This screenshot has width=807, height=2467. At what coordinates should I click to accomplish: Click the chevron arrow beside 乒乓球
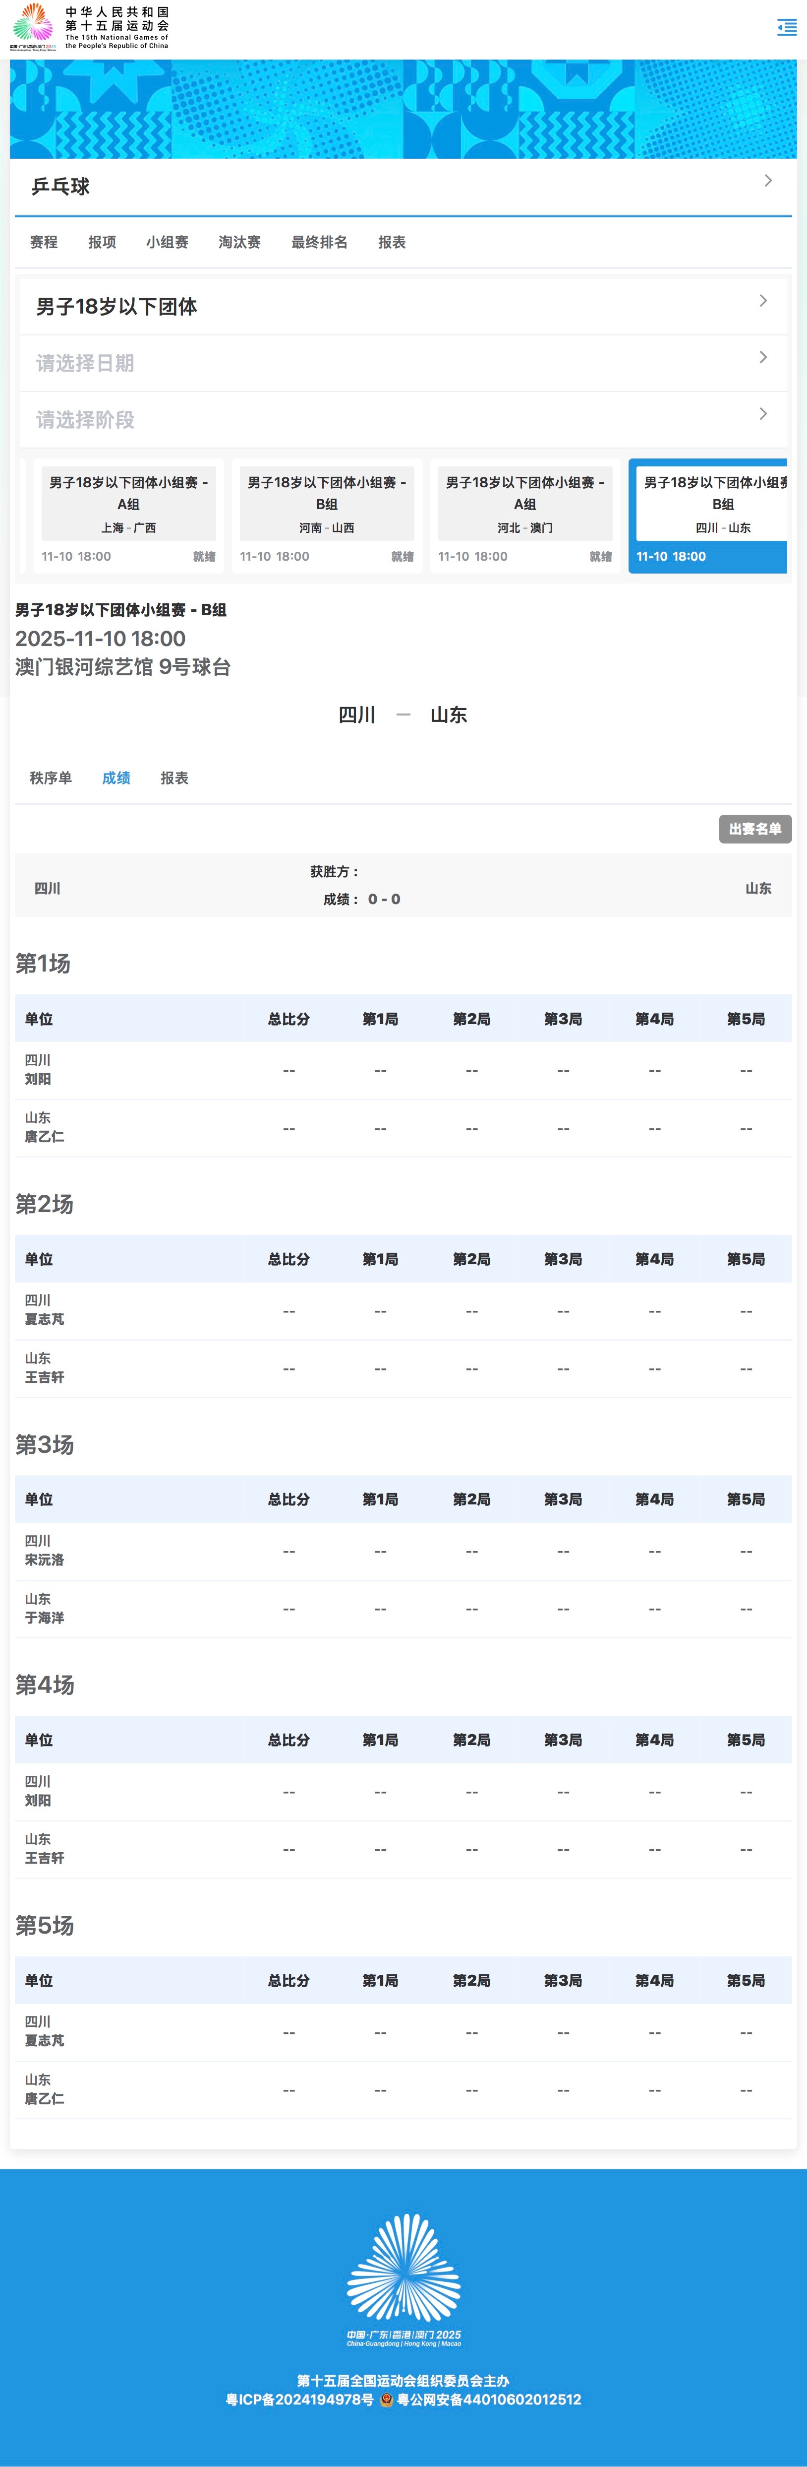pos(768,180)
